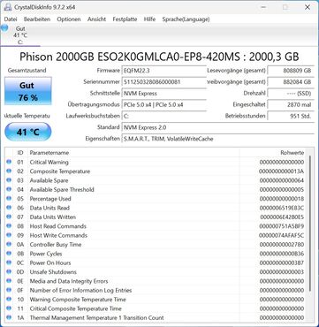This screenshot has width=319, height=327.
Task: Open the Bearbeiten menu
Action: [x=37, y=19]
